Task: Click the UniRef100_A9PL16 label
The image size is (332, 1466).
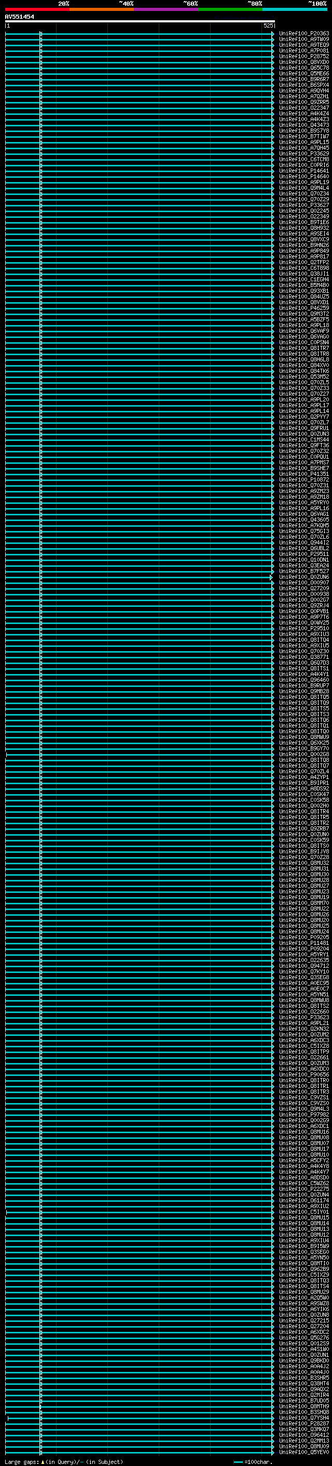Action: [303, 508]
